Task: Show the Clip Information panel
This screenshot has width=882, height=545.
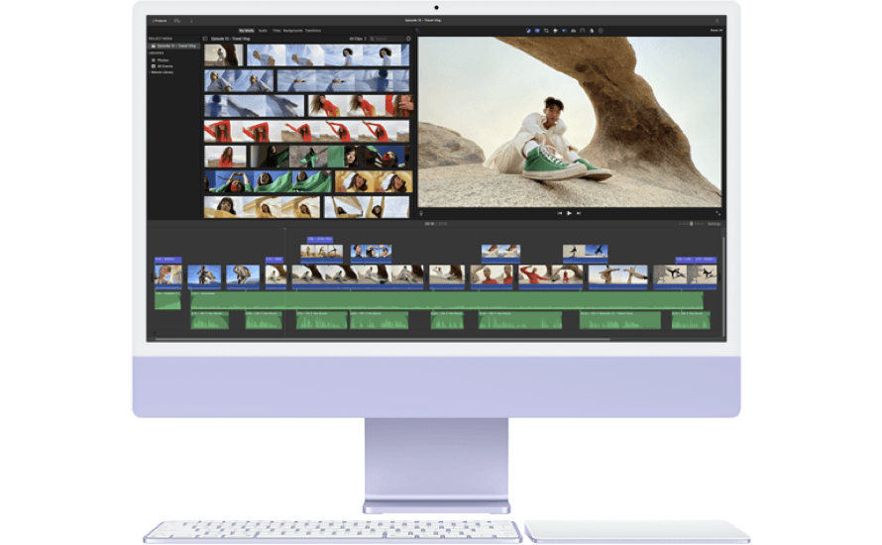Action: (x=601, y=31)
